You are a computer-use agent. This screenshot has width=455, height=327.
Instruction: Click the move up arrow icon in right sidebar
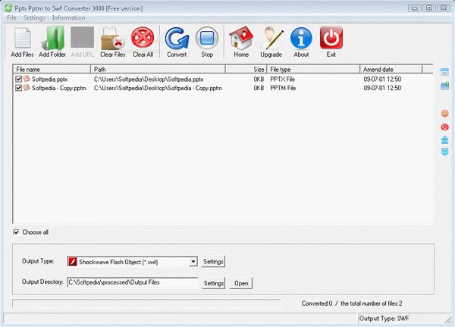(x=444, y=140)
